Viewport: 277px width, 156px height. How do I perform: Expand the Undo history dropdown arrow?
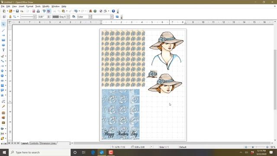(79, 11)
